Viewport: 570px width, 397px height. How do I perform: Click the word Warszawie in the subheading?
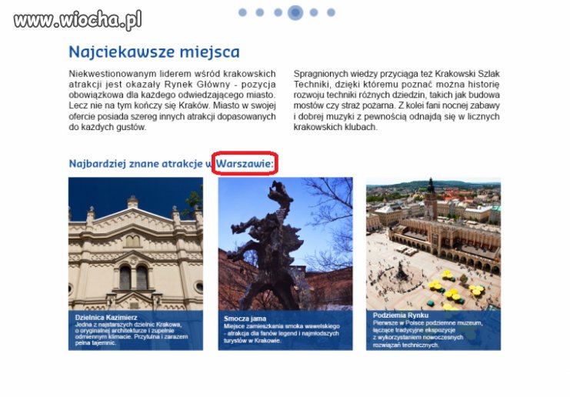click(x=245, y=164)
